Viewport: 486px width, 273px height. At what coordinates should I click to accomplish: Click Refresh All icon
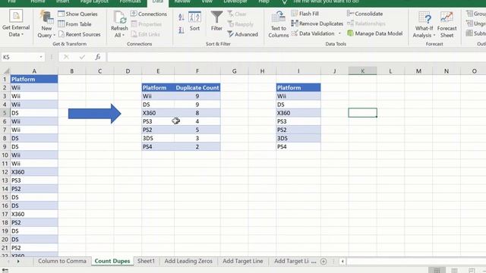click(x=119, y=17)
